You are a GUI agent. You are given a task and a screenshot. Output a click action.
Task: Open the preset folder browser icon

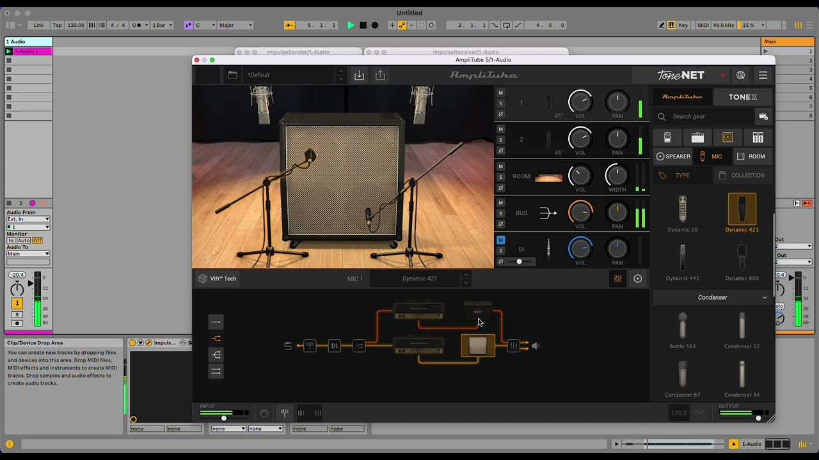tap(232, 75)
